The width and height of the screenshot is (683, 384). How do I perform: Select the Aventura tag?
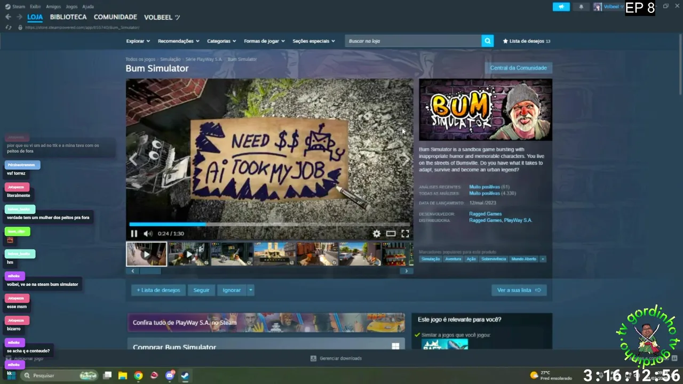[453, 259]
